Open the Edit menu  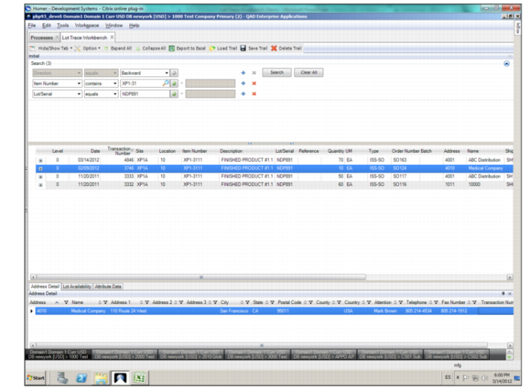click(46, 25)
